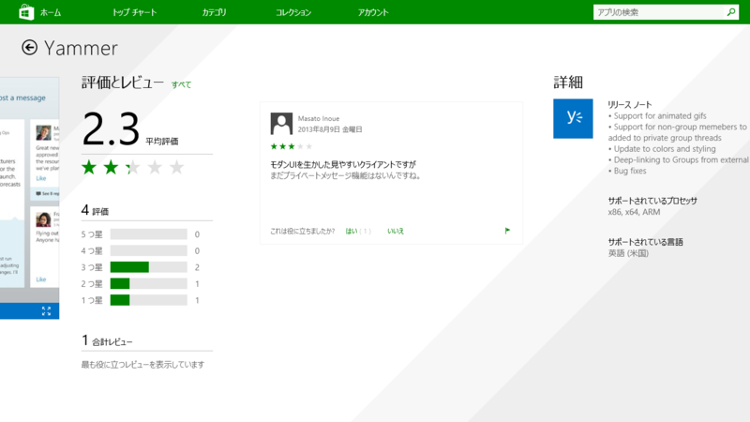This screenshot has width=750, height=422.
Task: Select the 5 つ星 rating bar
Action: (148, 234)
